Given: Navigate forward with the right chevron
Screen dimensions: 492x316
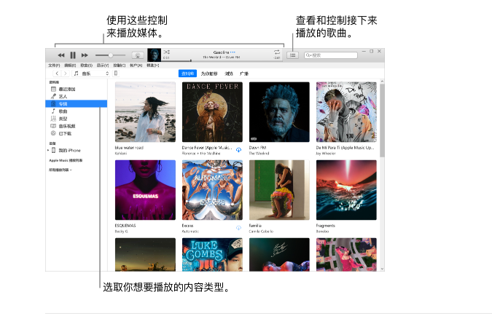Looking at the screenshot, I should [x=65, y=74].
